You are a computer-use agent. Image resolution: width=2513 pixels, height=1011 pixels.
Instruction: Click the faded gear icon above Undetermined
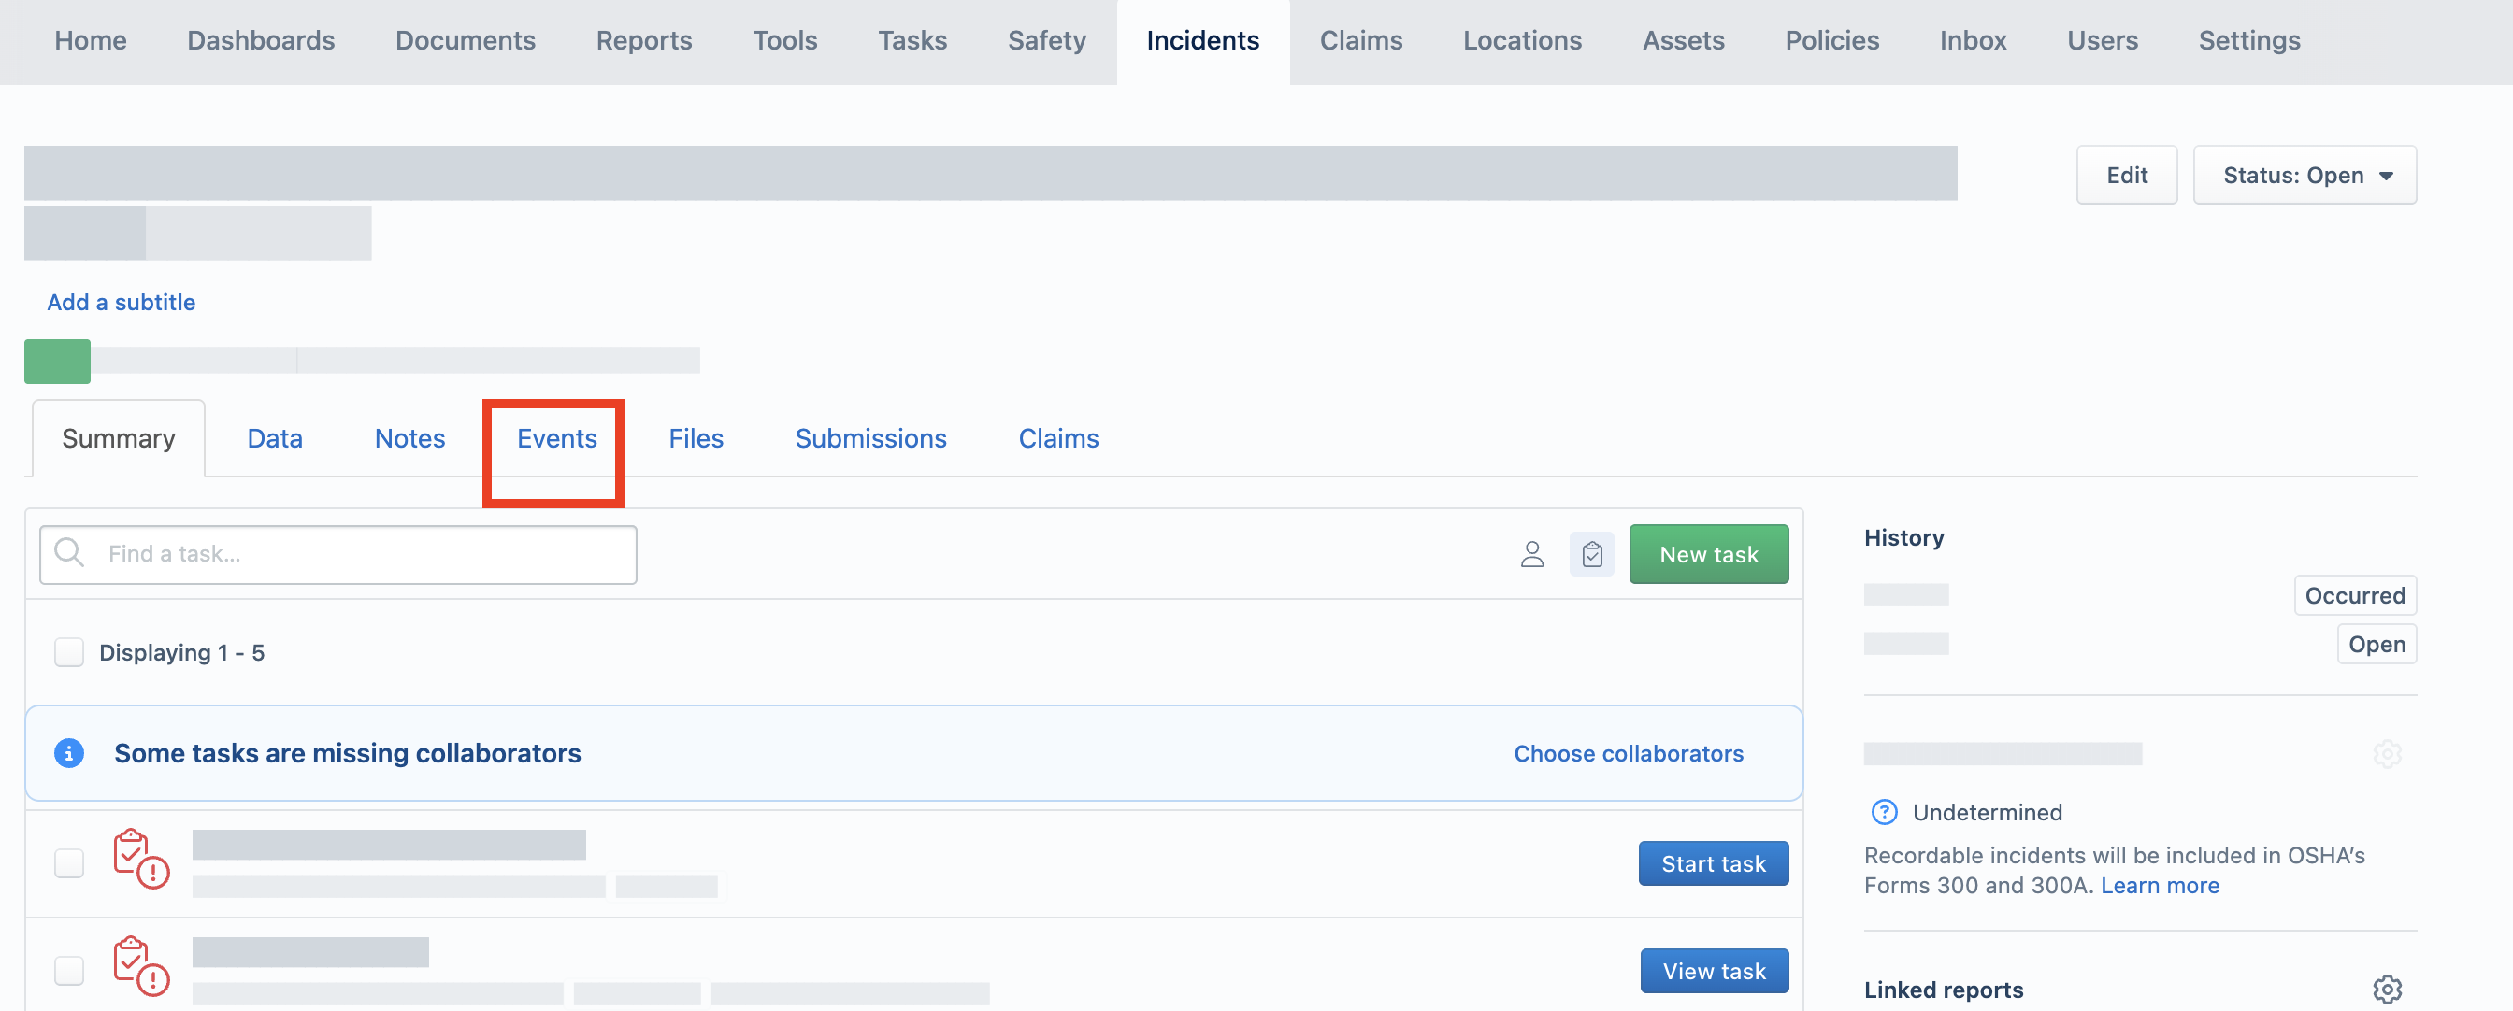point(2386,754)
